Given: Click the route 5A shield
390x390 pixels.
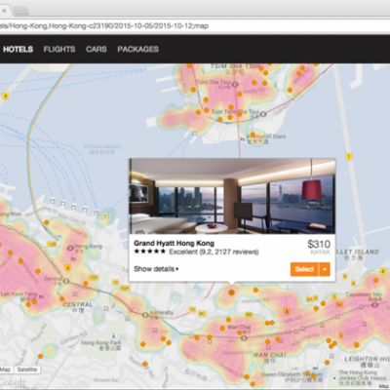Looking at the screenshot, I should coord(339,304).
